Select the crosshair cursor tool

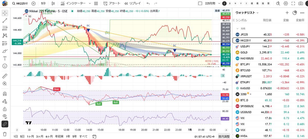(x=5, y=13)
